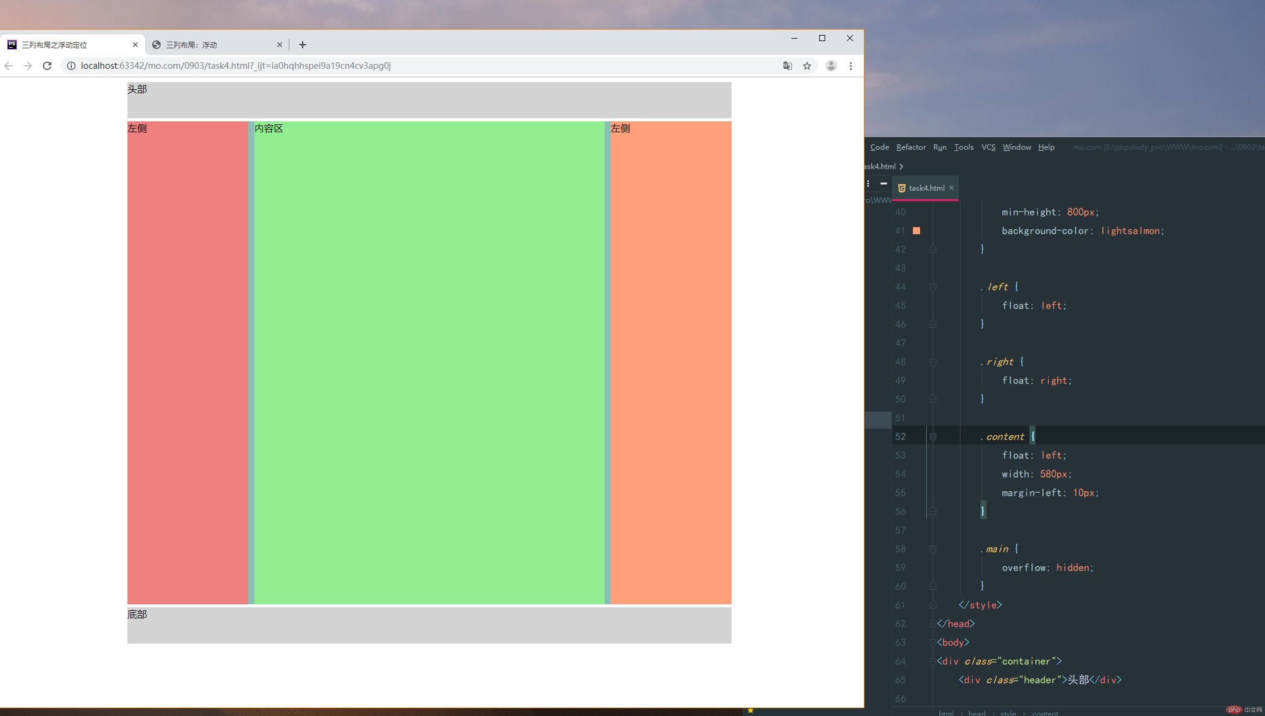The width and height of the screenshot is (1265, 716).
Task: Fold the closing brace at line 42
Action: [x=933, y=249]
